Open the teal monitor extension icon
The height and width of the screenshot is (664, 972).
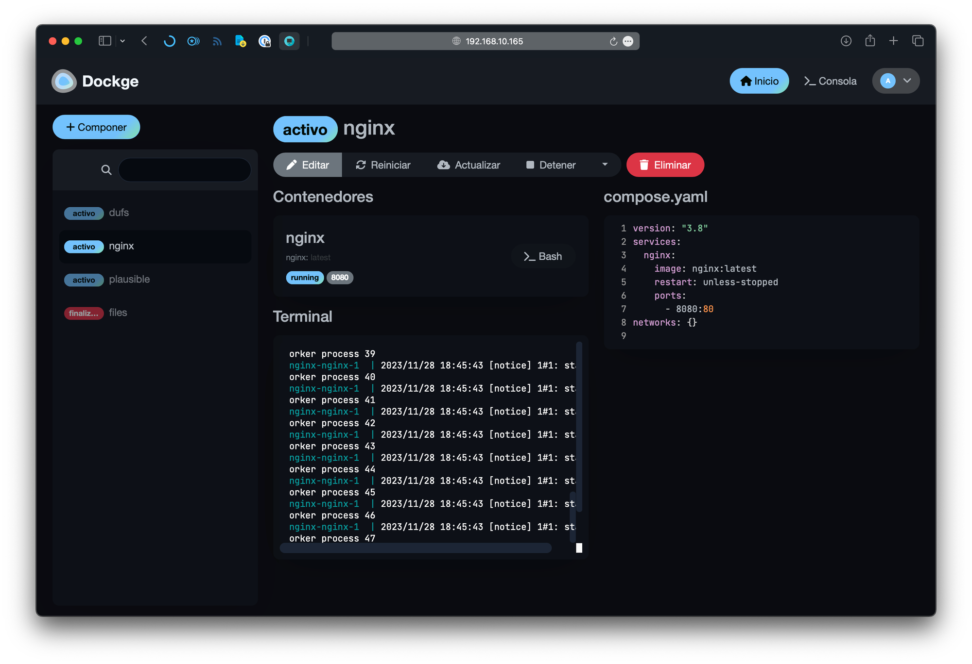(289, 41)
